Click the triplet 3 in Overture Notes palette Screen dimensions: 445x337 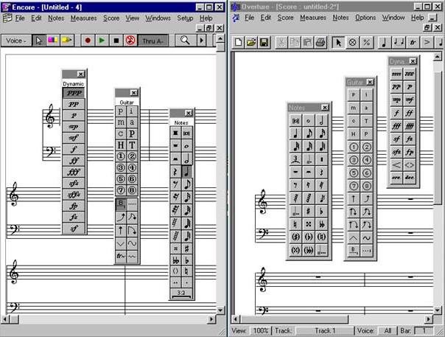(x=295, y=159)
